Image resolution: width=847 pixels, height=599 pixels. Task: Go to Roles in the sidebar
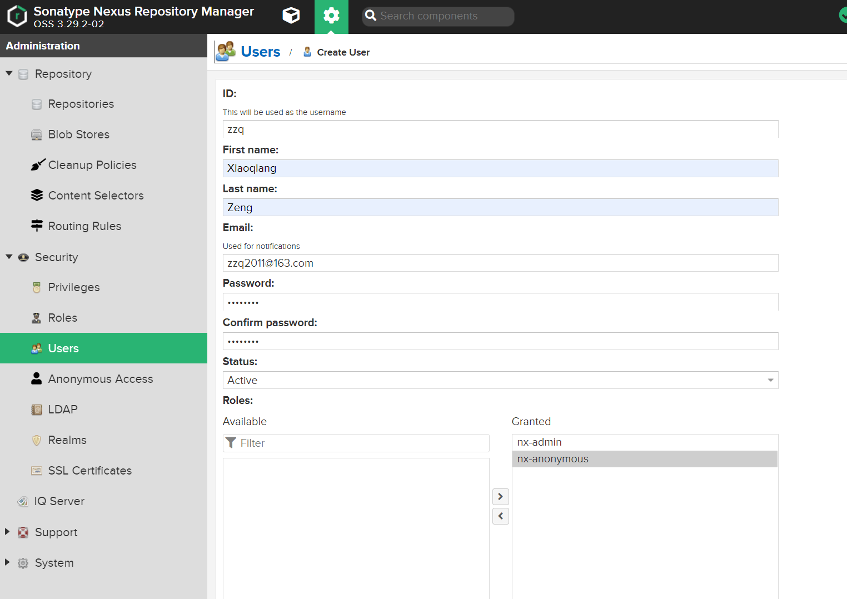click(63, 318)
